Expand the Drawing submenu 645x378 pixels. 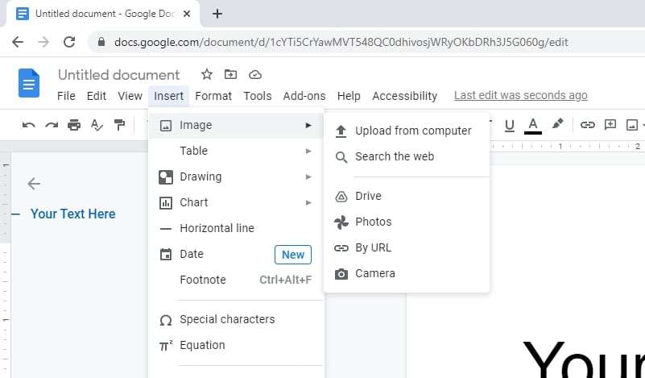click(237, 177)
